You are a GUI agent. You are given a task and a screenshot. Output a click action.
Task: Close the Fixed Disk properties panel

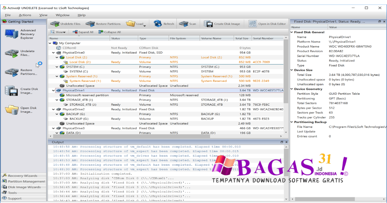[384, 22]
